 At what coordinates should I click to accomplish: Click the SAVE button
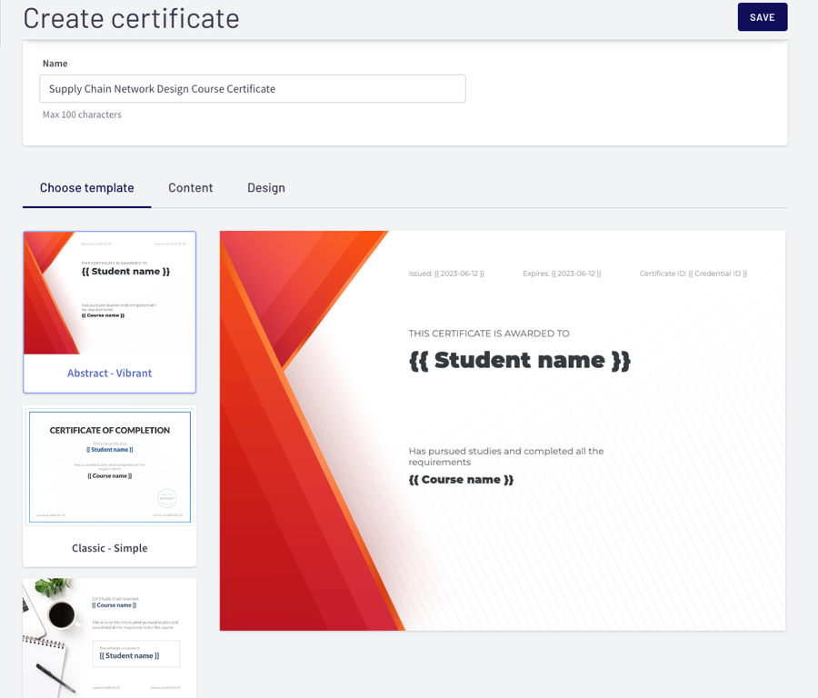[762, 17]
